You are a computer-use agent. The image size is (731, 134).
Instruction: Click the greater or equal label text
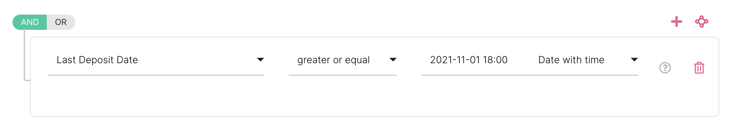[333, 60]
